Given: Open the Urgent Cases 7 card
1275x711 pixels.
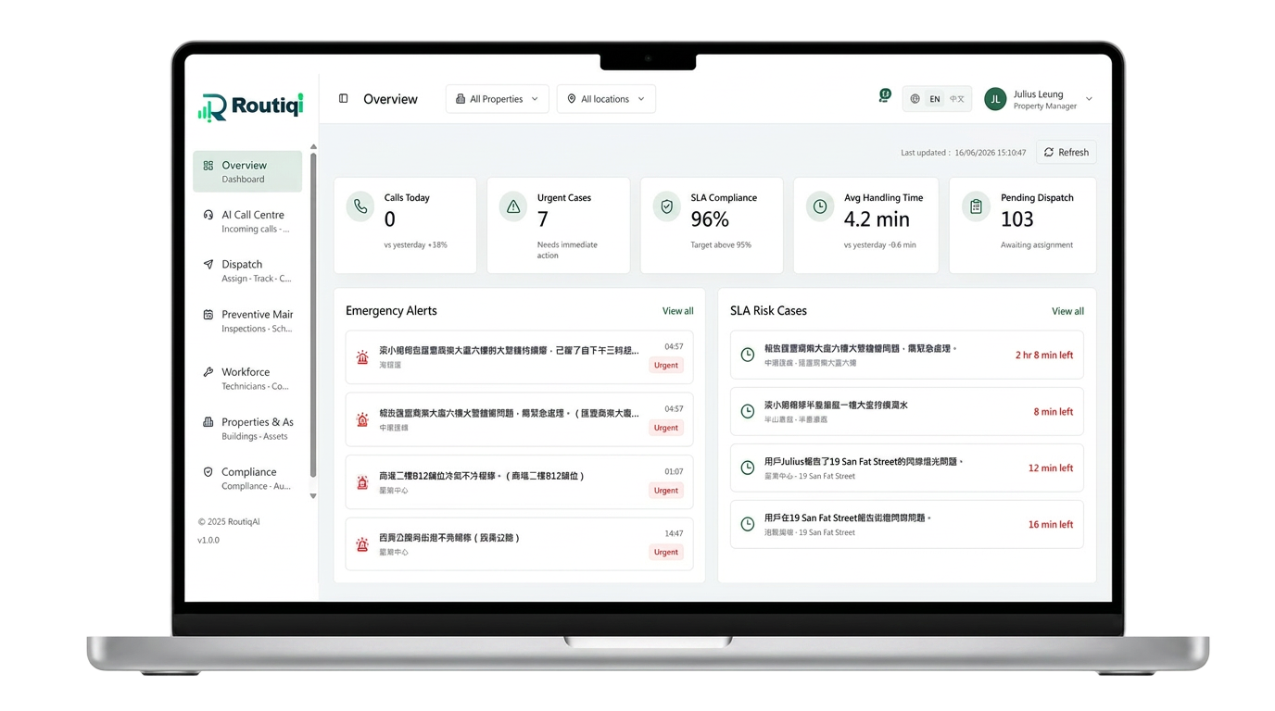Looking at the screenshot, I should [558, 226].
